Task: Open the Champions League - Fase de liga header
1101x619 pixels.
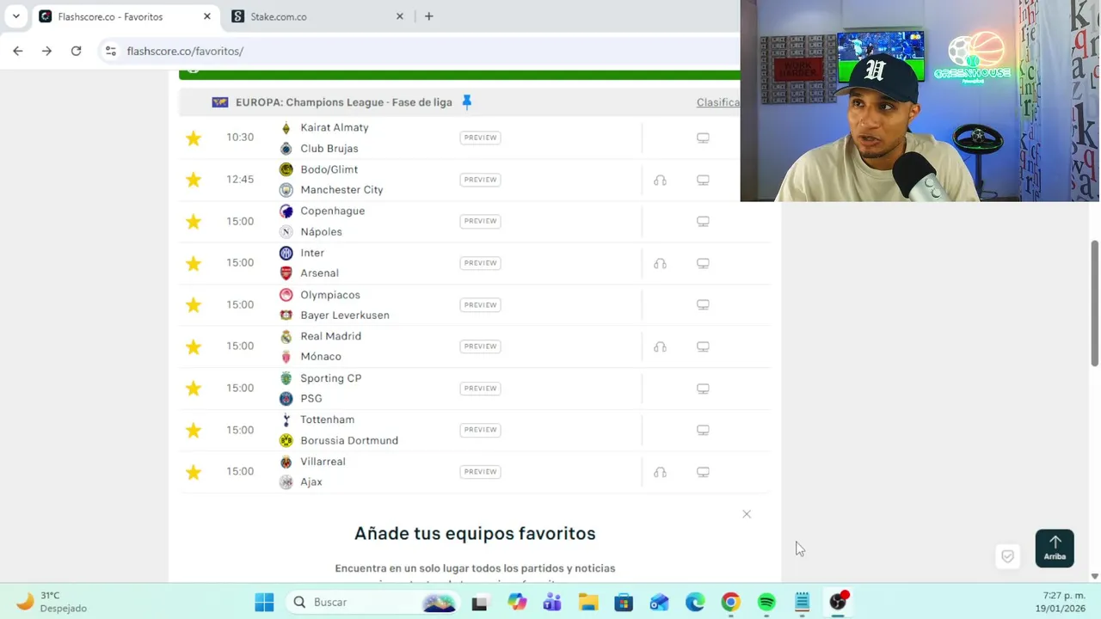Action: (x=343, y=102)
